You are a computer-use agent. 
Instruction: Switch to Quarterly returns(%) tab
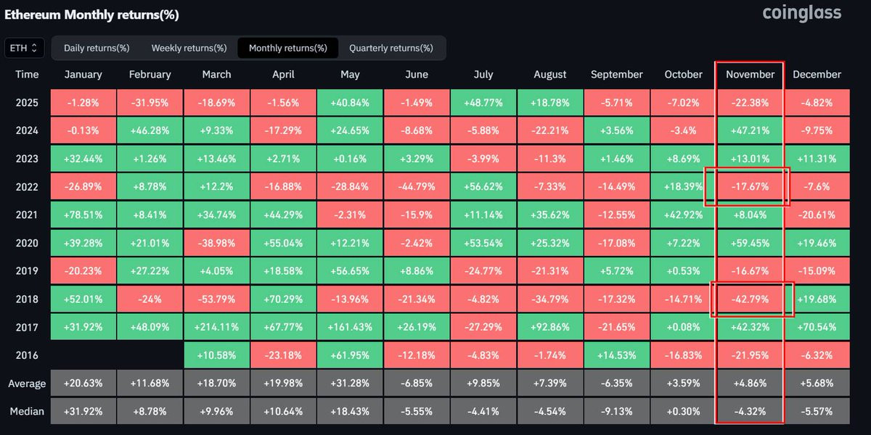(391, 48)
